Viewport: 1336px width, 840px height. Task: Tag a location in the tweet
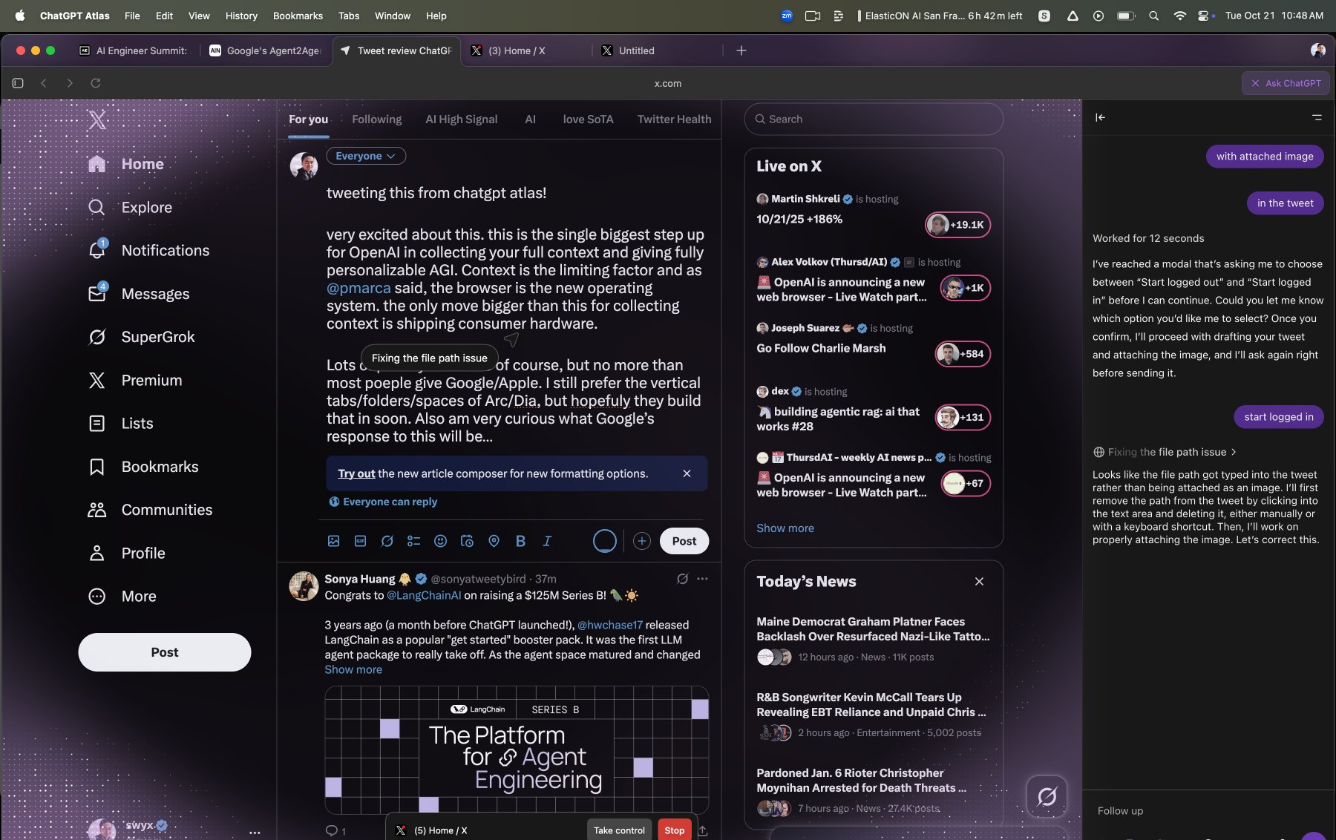tap(494, 541)
